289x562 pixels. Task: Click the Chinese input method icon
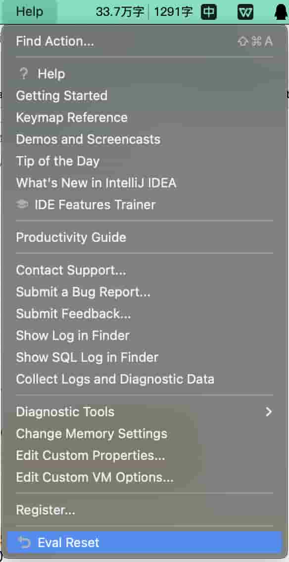(208, 12)
